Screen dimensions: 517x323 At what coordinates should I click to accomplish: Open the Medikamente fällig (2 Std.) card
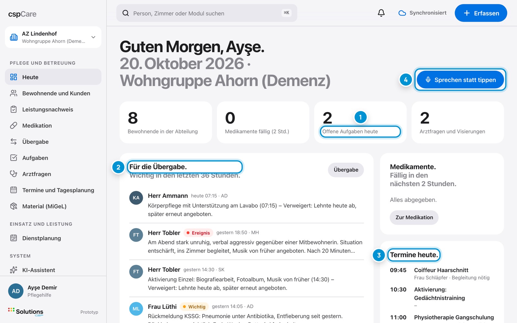click(x=263, y=122)
